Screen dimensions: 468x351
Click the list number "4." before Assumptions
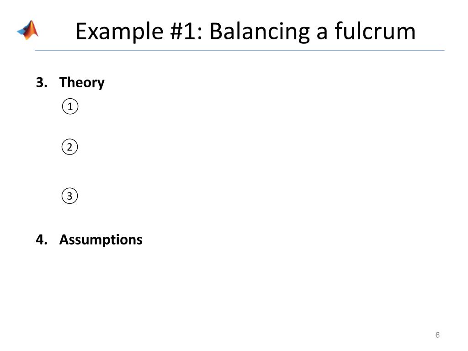42,239
